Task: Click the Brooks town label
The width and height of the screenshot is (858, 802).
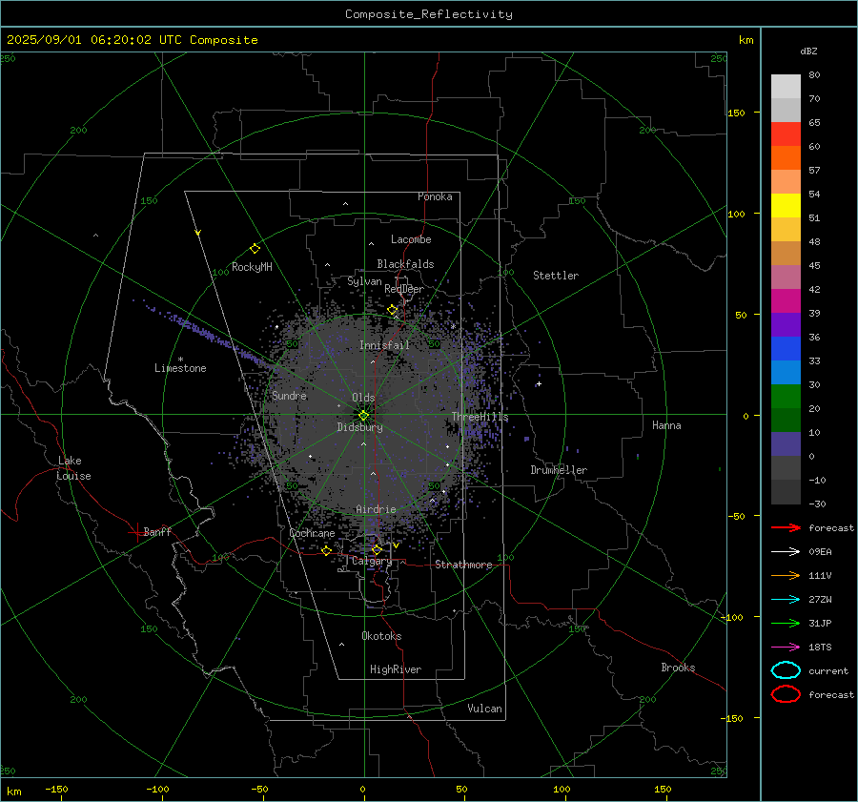Action: 678,668
